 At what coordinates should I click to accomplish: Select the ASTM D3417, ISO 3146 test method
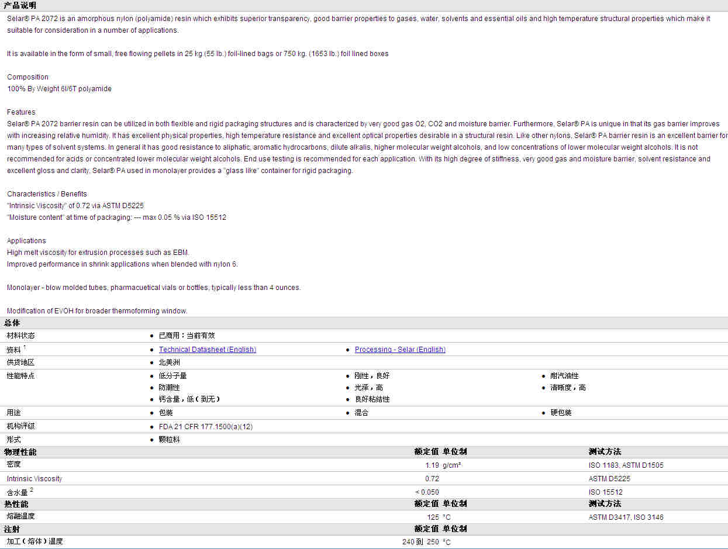pos(626,517)
